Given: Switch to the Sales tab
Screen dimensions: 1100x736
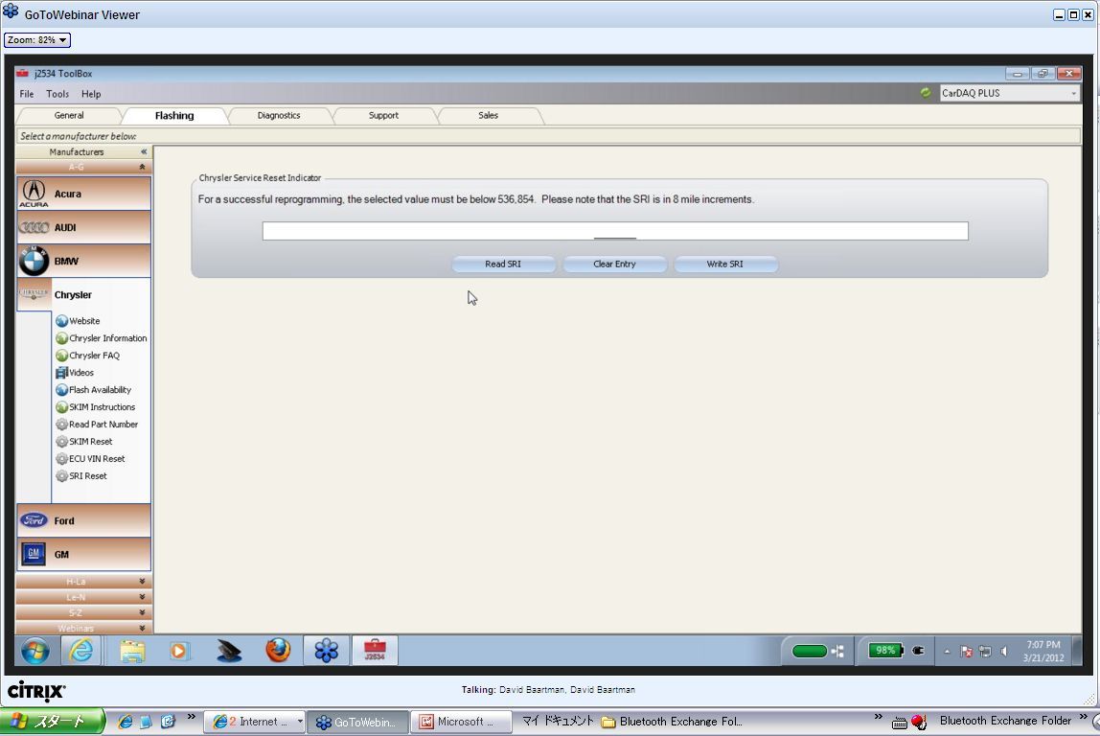Looking at the screenshot, I should click(489, 115).
